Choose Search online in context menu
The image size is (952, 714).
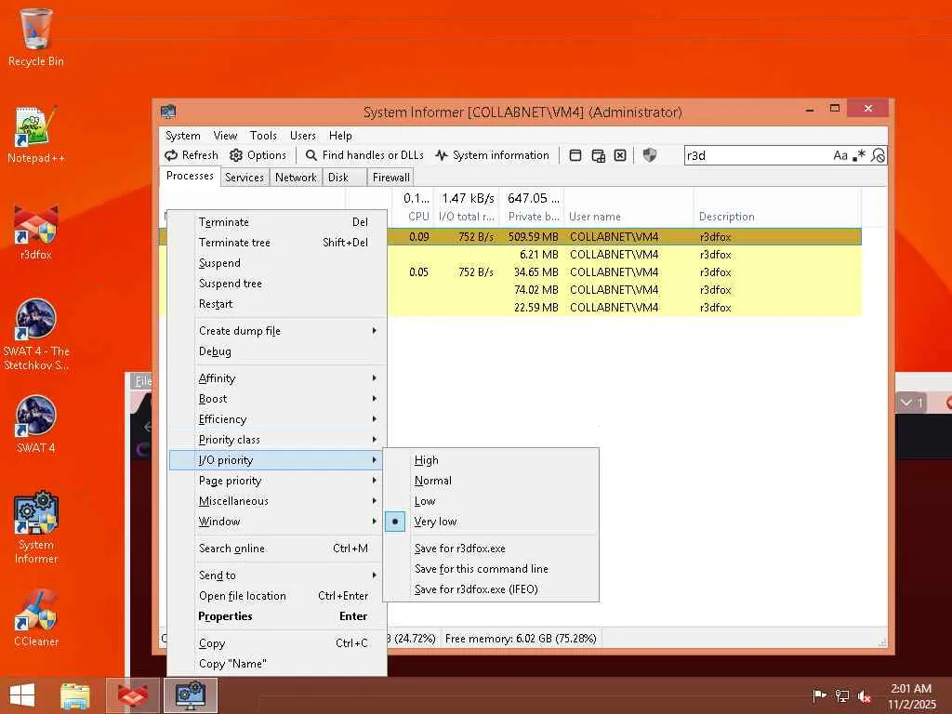click(x=277, y=549)
